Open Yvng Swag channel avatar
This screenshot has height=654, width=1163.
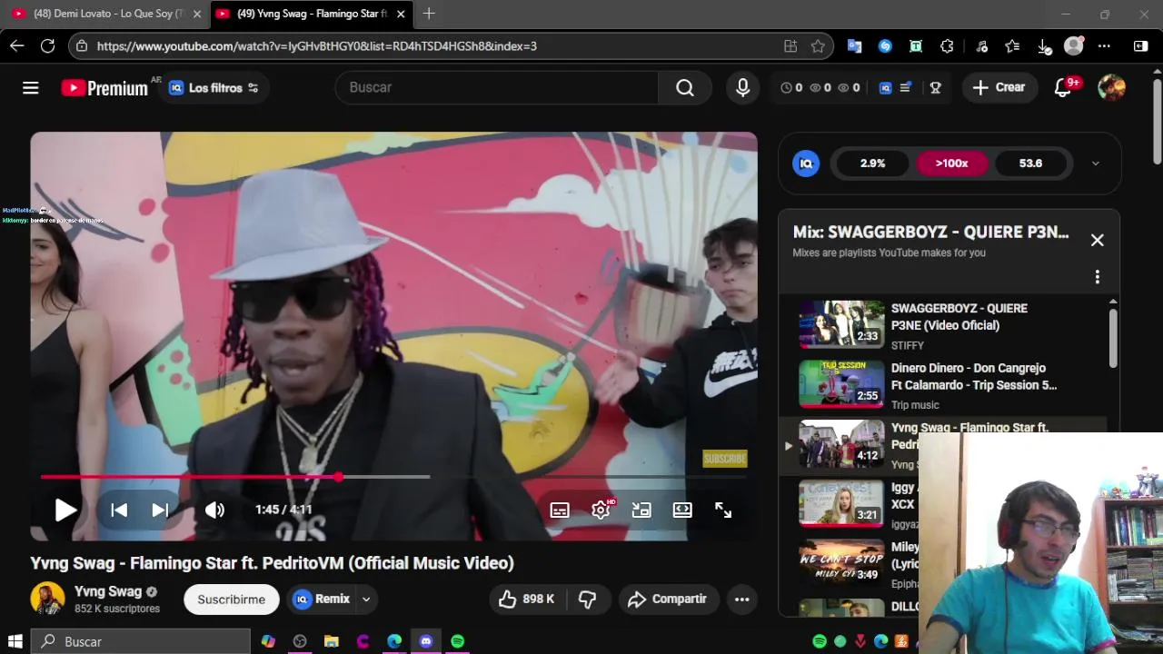pyautogui.click(x=47, y=599)
